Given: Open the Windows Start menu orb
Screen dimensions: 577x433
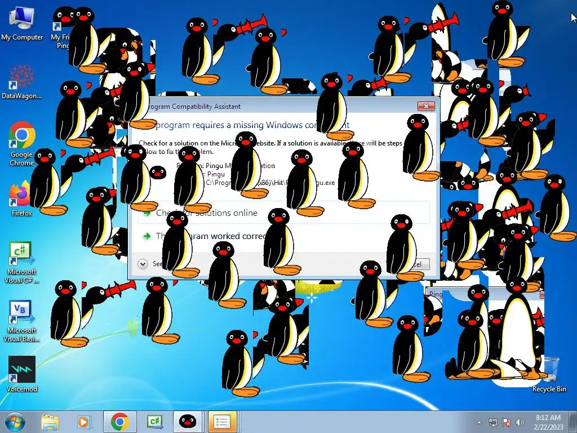Looking at the screenshot, I should point(15,422).
